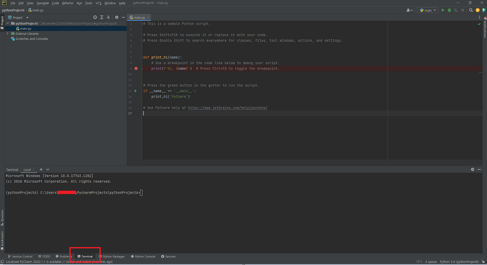Collapse pythonProject6 root folder
This screenshot has width=487, height=265.
tap(8, 23)
